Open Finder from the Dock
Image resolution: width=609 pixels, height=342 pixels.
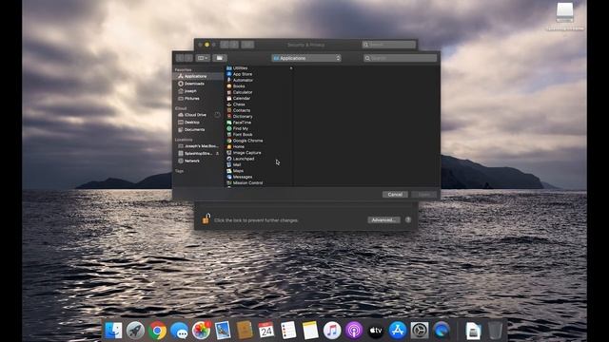coord(113,331)
